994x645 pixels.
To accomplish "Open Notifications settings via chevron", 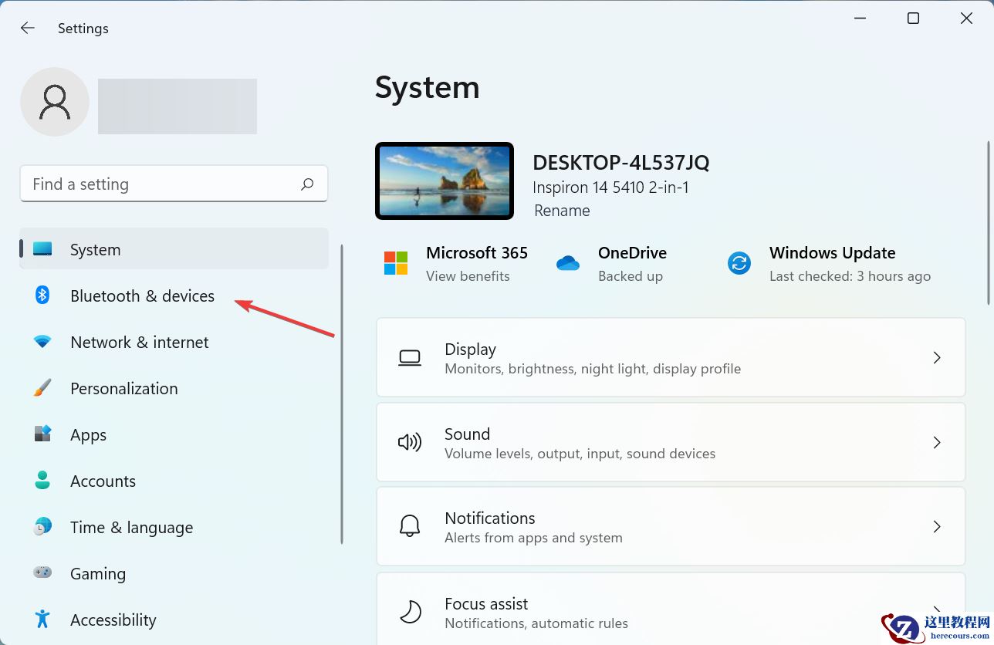I will [936, 526].
